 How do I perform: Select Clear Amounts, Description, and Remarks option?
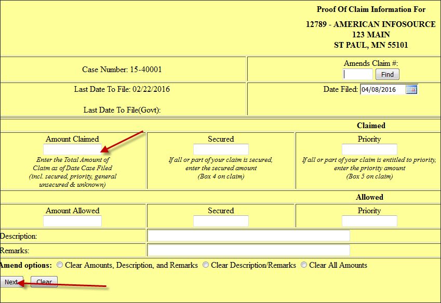tap(60, 265)
